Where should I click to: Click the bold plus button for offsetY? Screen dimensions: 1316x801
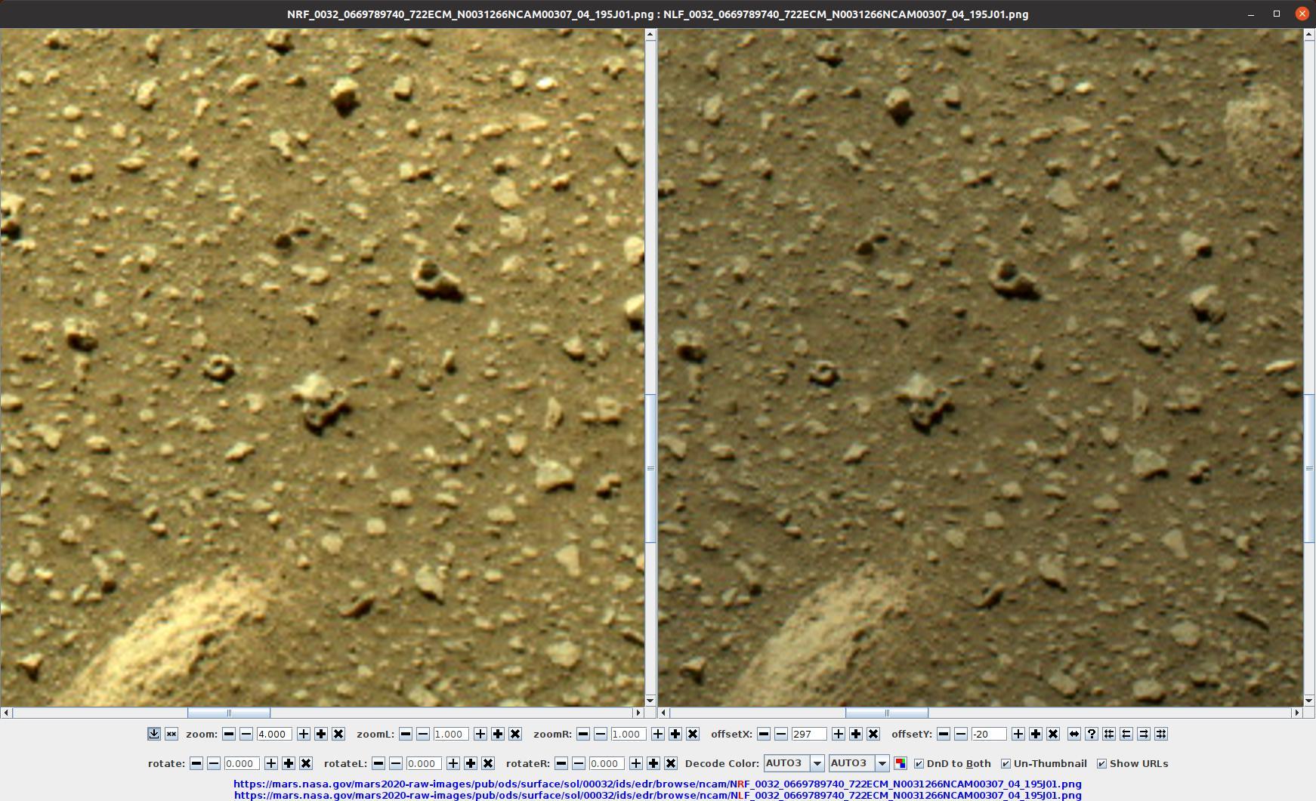(1036, 734)
